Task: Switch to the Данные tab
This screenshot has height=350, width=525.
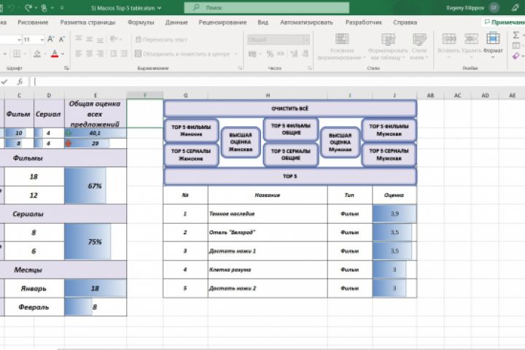Action: (x=176, y=23)
